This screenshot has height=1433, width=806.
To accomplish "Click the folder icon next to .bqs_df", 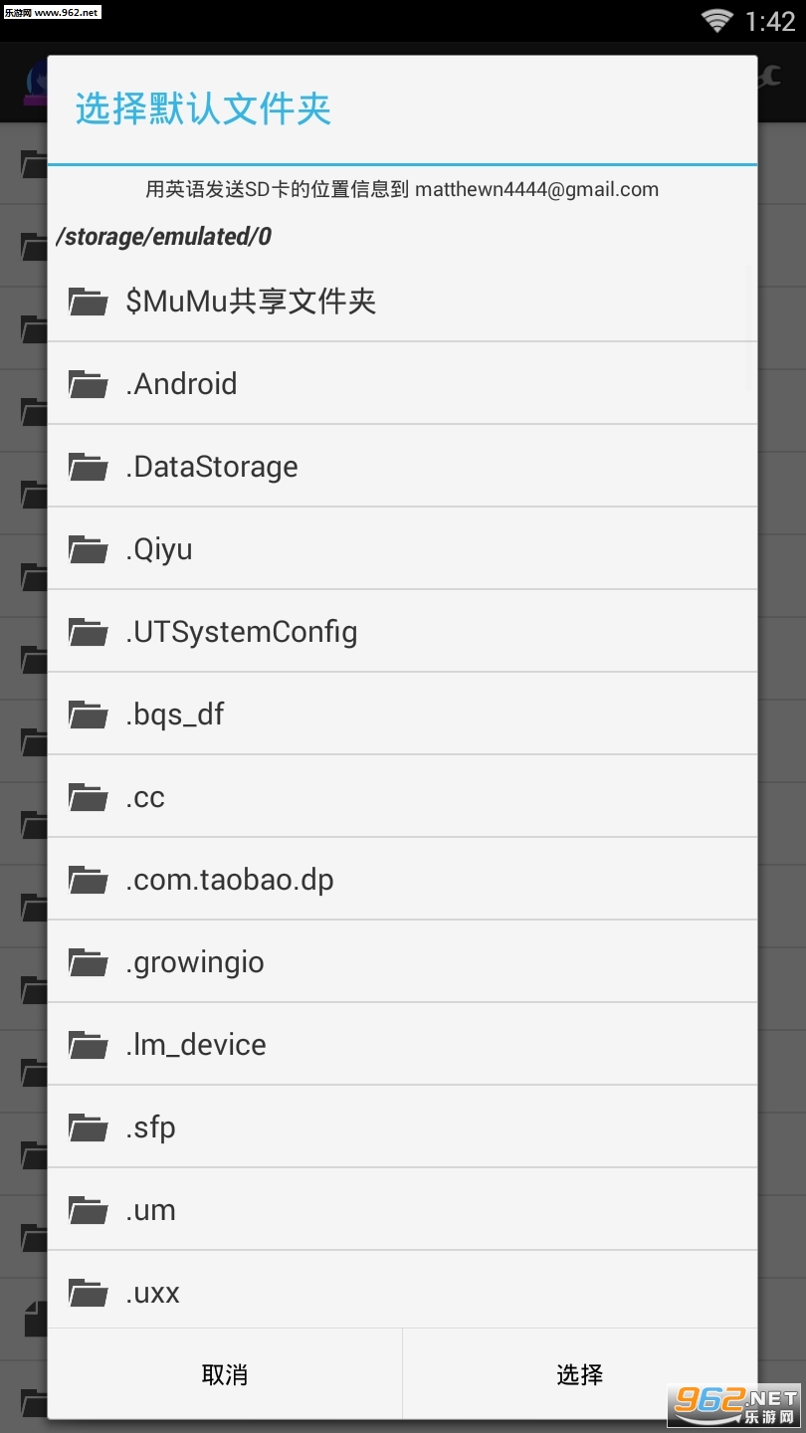I will 89,714.
